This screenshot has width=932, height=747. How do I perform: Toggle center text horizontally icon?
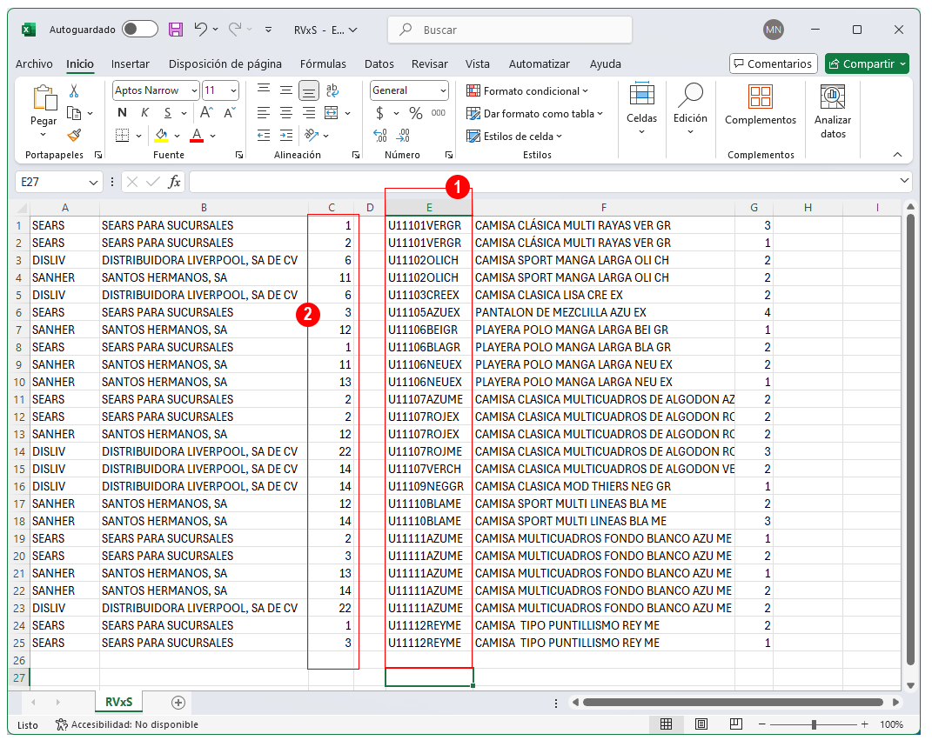[286, 113]
